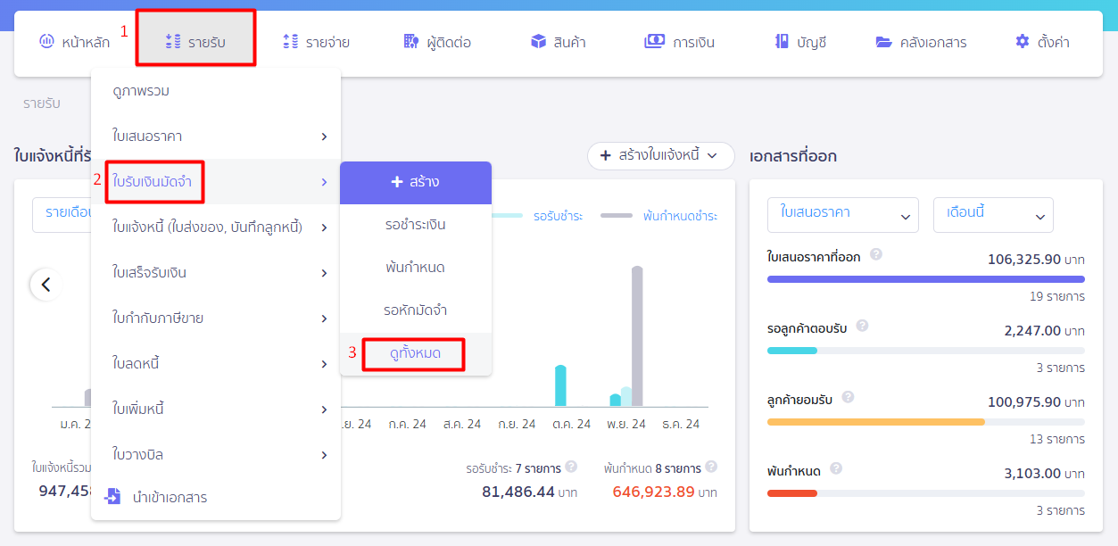Image resolution: width=1118 pixels, height=546 pixels.
Task: Open the ตั้งค่า gear settings
Action: point(1023,41)
